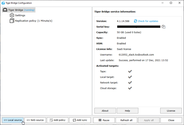Click capacity value 50 GB (used 0 bytes)

pos(129,32)
